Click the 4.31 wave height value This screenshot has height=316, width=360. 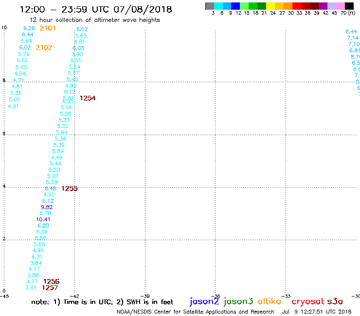pos(37,257)
